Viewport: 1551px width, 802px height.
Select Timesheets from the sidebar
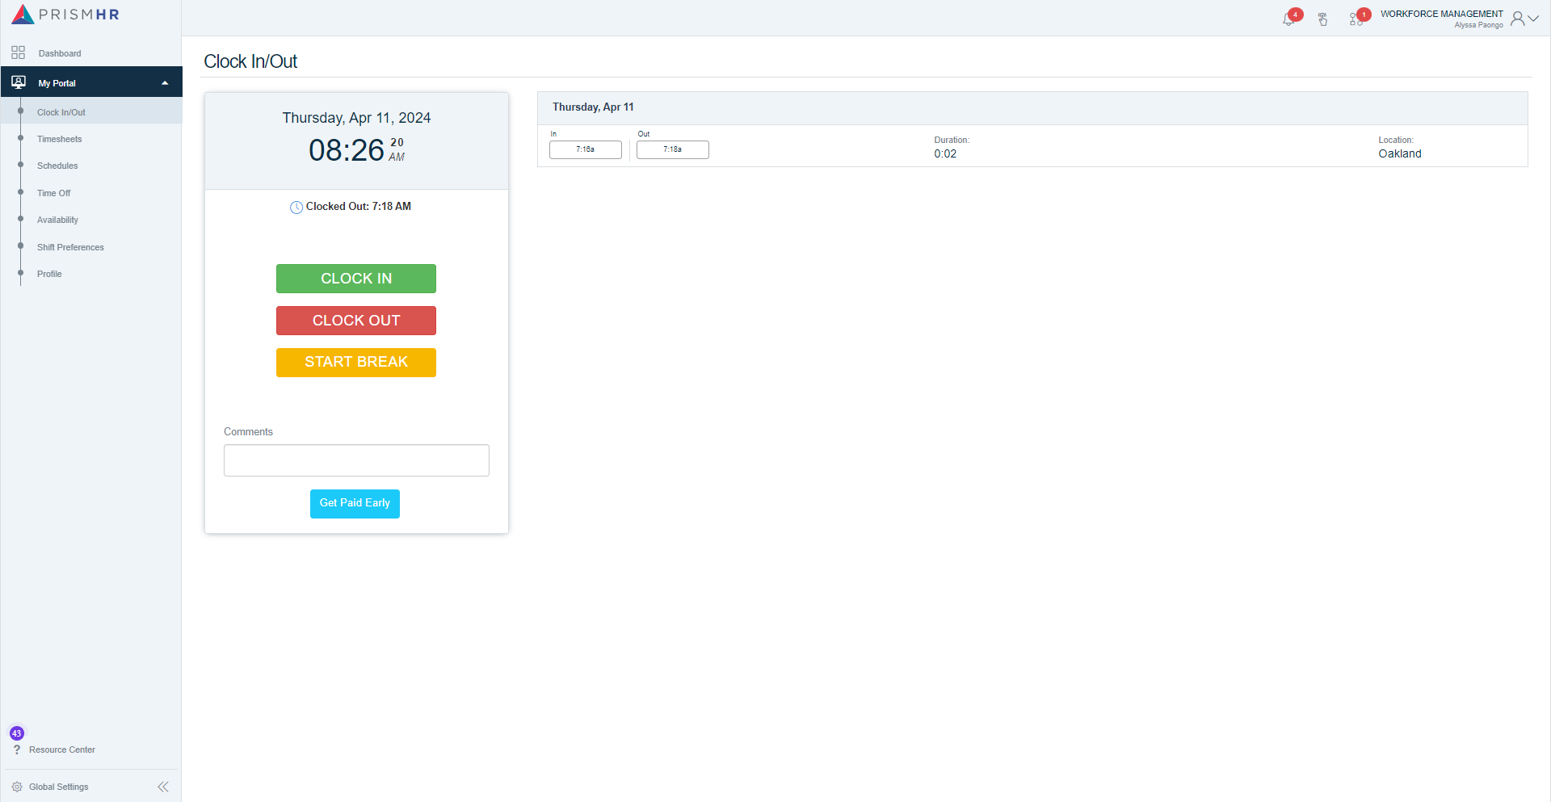[59, 139]
